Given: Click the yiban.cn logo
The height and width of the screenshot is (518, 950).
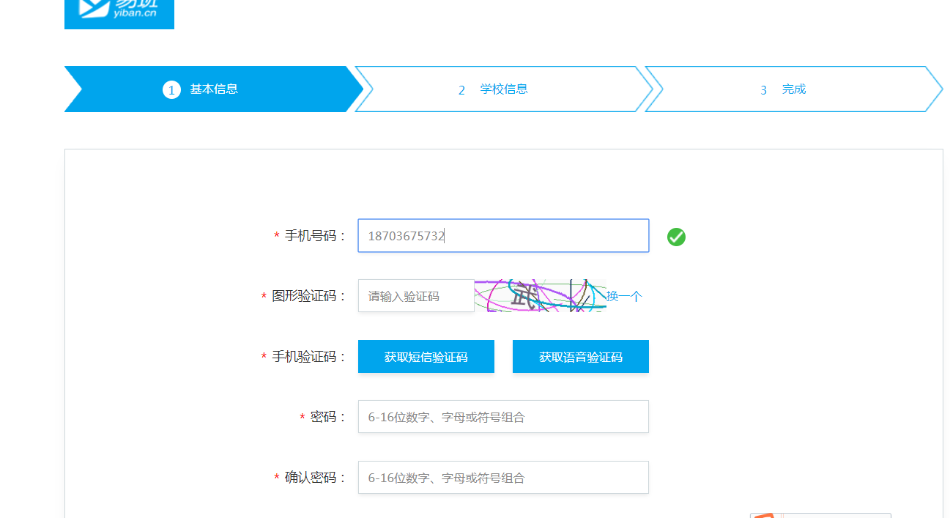Looking at the screenshot, I should click(x=119, y=13).
